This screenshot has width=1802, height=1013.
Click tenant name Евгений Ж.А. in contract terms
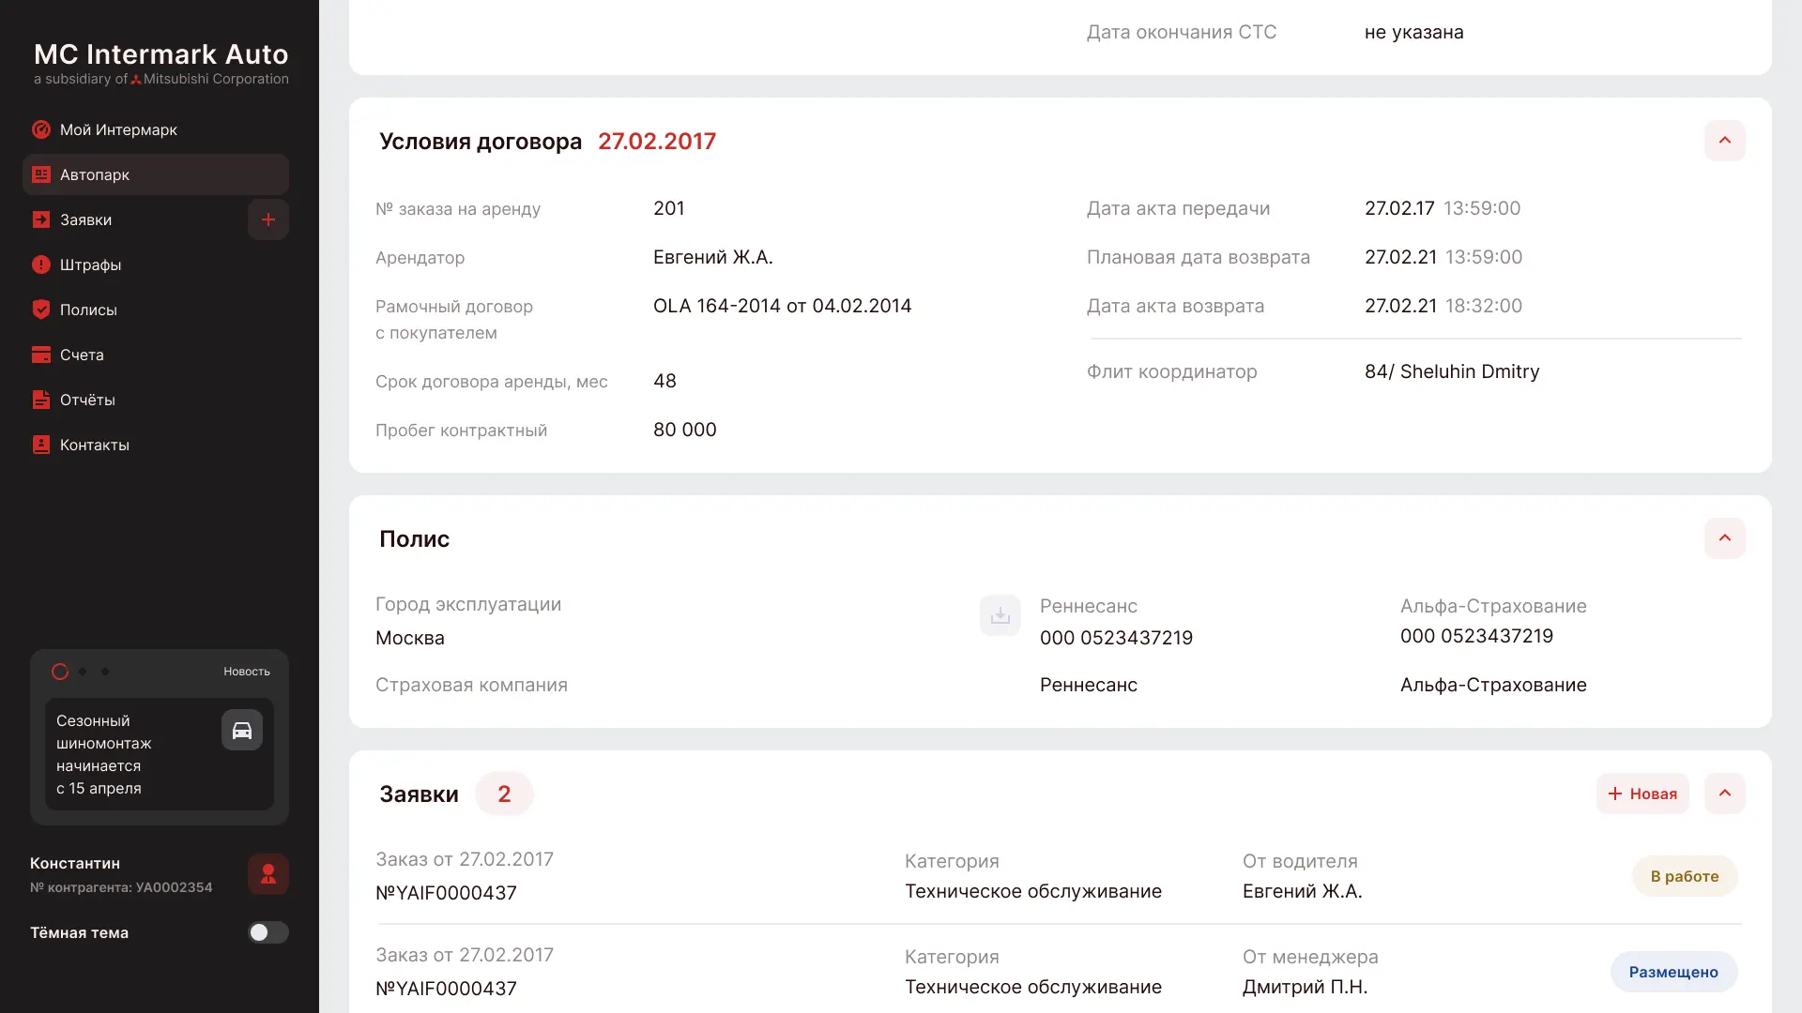point(713,257)
